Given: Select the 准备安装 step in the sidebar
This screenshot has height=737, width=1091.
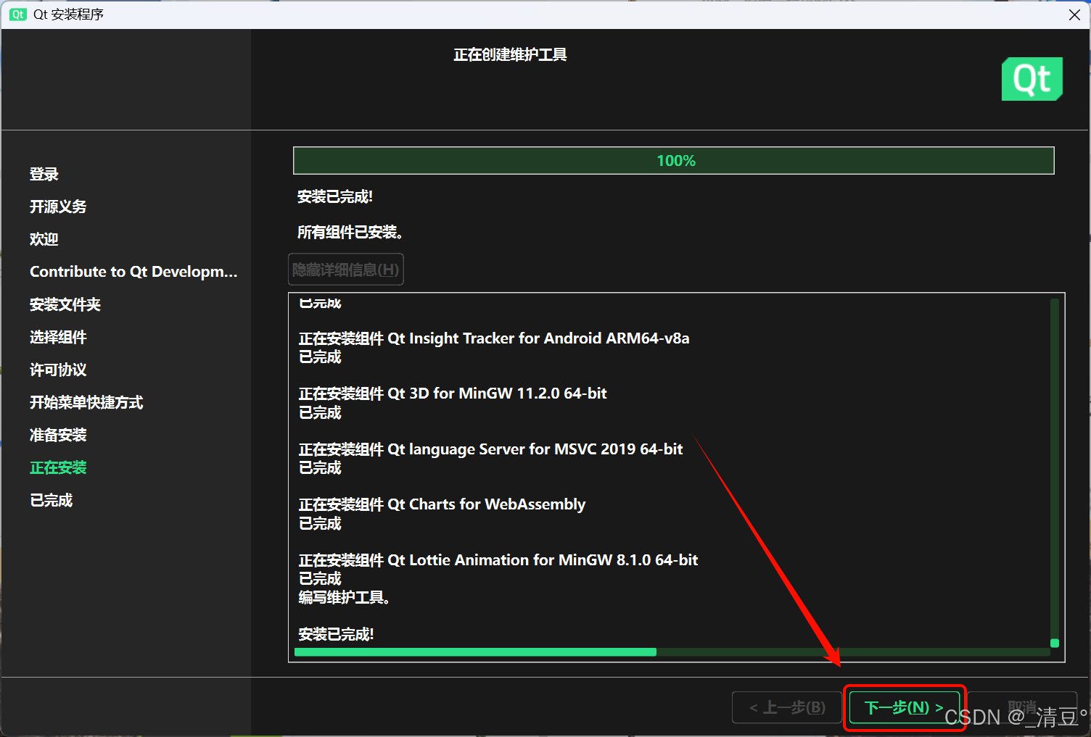Looking at the screenshot, I should pos(58,435).
